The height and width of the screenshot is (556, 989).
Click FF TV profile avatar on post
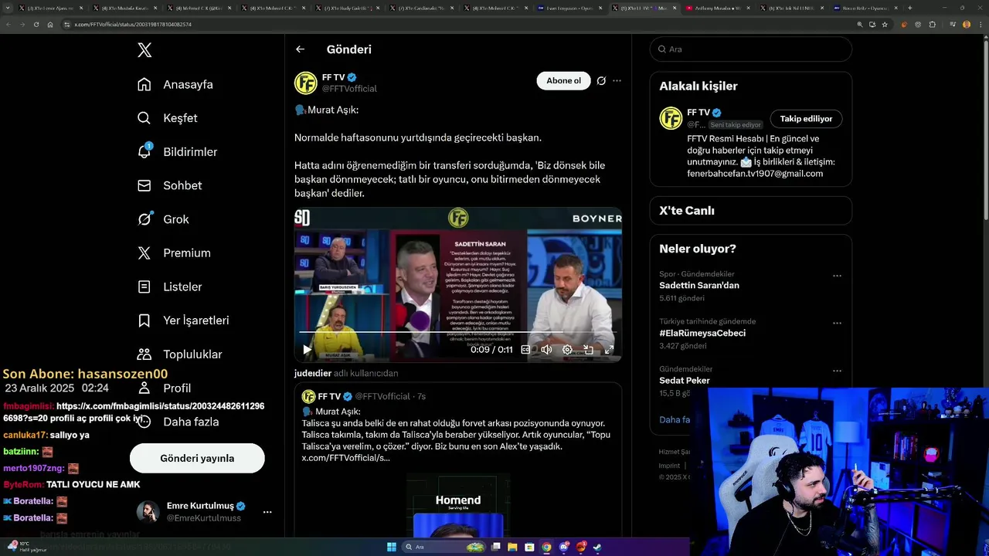306,83
